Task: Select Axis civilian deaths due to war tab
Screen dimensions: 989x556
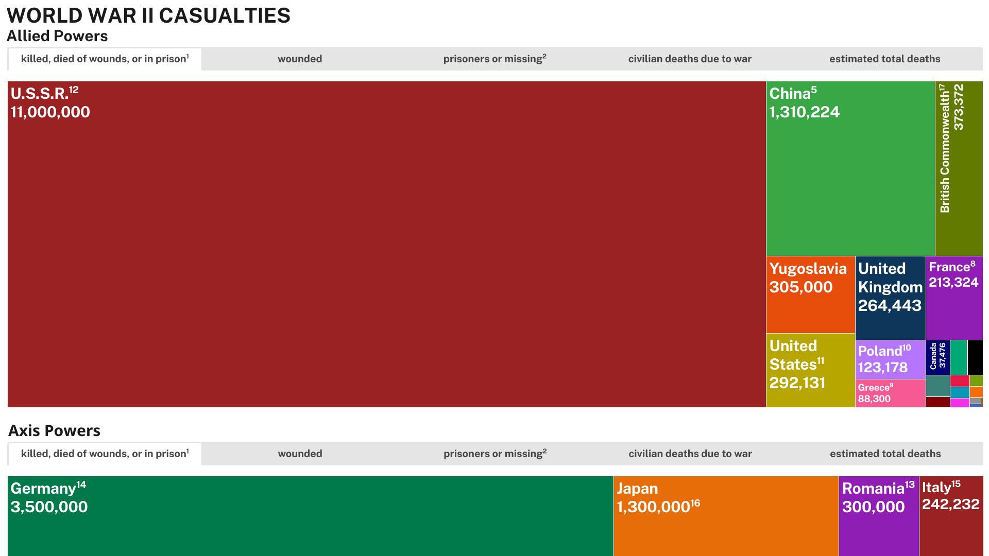Action: [690, 454]
